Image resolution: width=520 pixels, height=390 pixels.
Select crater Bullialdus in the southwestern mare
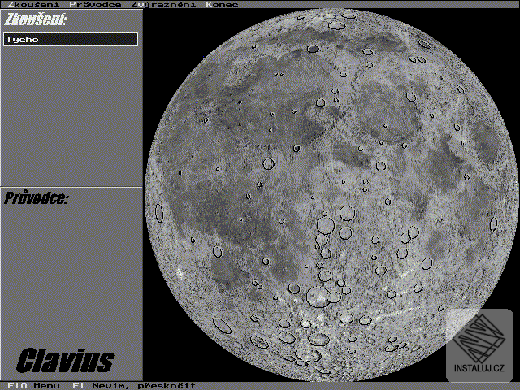tap(266, 262)
